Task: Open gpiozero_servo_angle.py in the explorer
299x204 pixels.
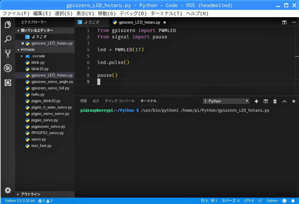Action: click(x=45, y=82)
